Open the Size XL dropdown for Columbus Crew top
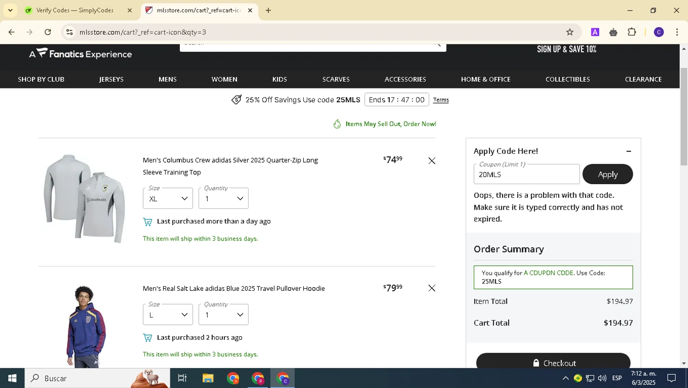 click(x=168, y=198)
